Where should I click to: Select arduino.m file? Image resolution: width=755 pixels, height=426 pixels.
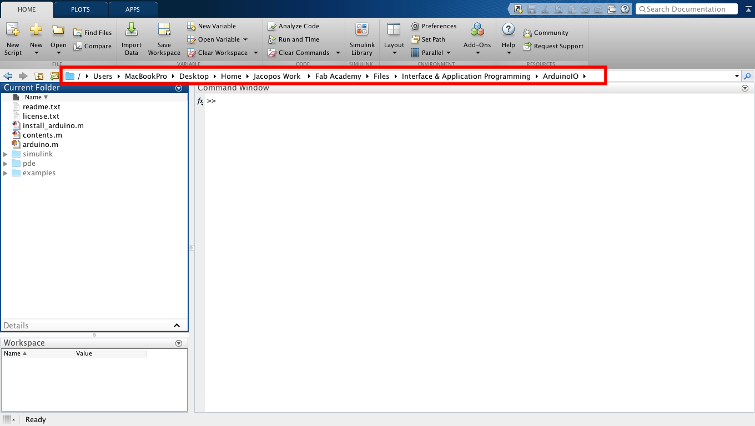[41, 144]
